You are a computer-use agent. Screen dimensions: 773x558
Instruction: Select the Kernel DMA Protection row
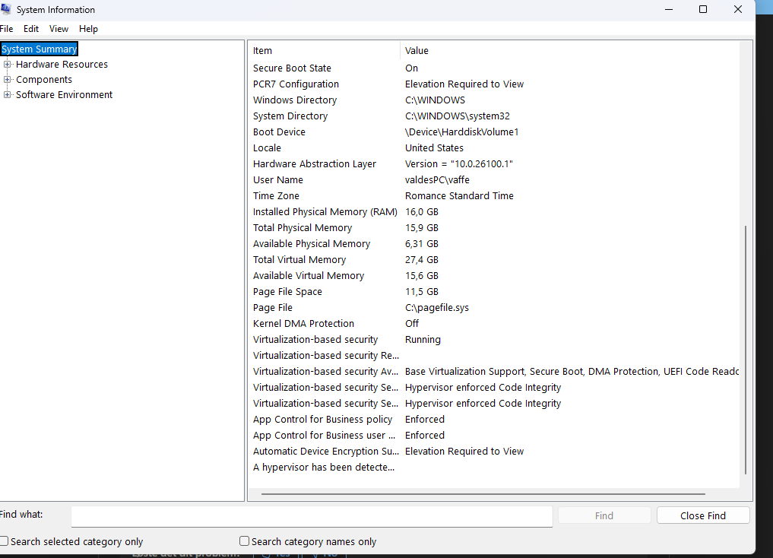(x=495, y=323)
